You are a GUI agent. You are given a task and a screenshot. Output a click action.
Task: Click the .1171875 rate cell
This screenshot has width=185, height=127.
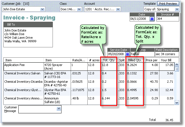coord(79,92)
